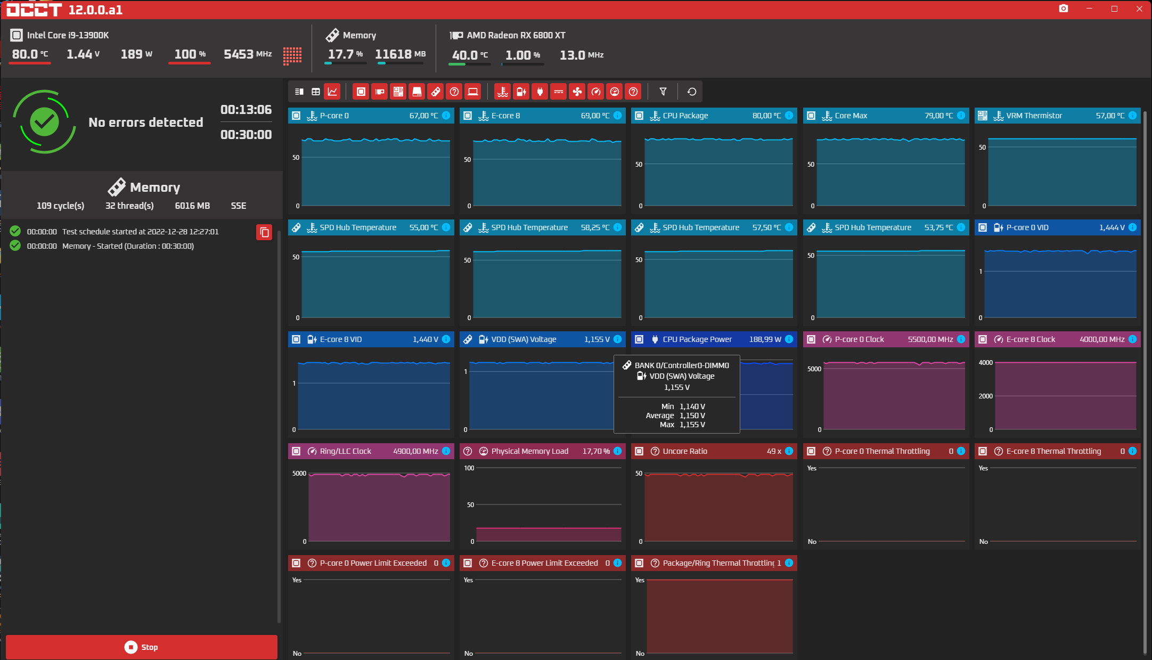The width and height of the screenshot is (1152, 660).
Task: Click the reset graphs refresh icon
Action: click(692, 92)
